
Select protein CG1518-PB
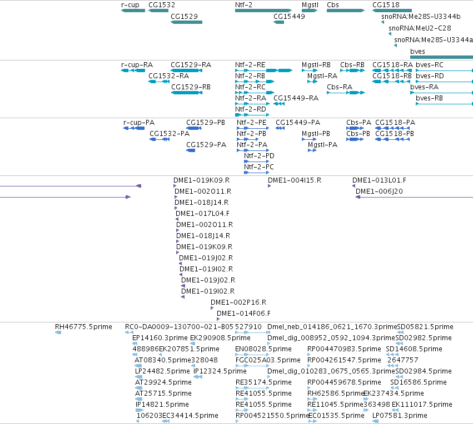392,139
